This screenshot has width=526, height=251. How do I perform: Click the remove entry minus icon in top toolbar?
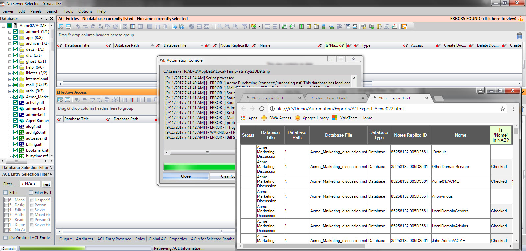(x=85, y=26)
